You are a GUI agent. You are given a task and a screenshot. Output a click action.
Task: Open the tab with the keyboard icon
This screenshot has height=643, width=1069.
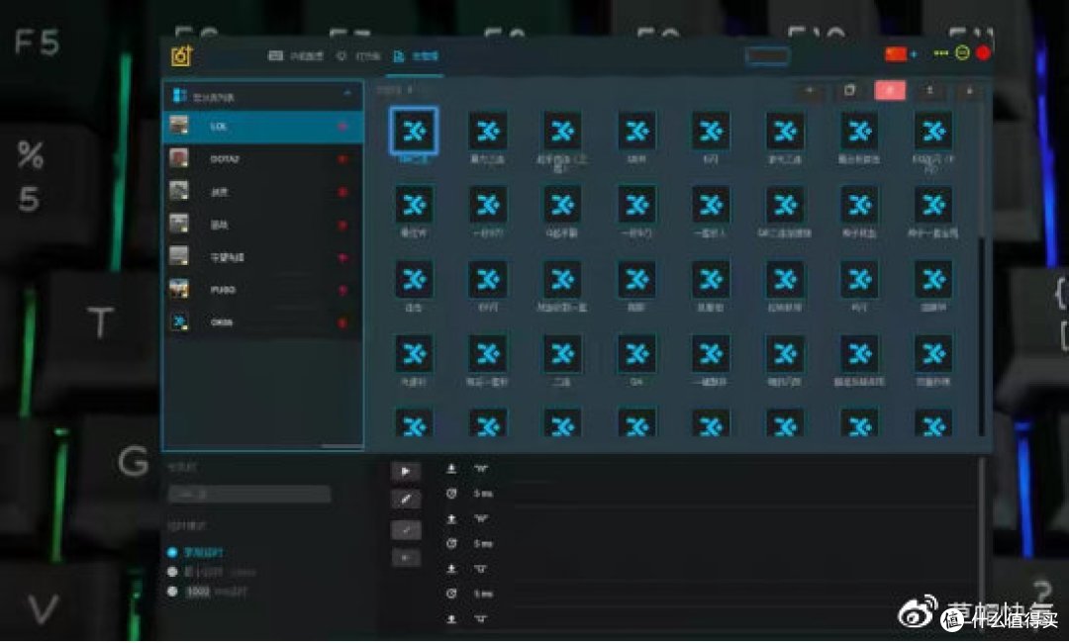295,55
